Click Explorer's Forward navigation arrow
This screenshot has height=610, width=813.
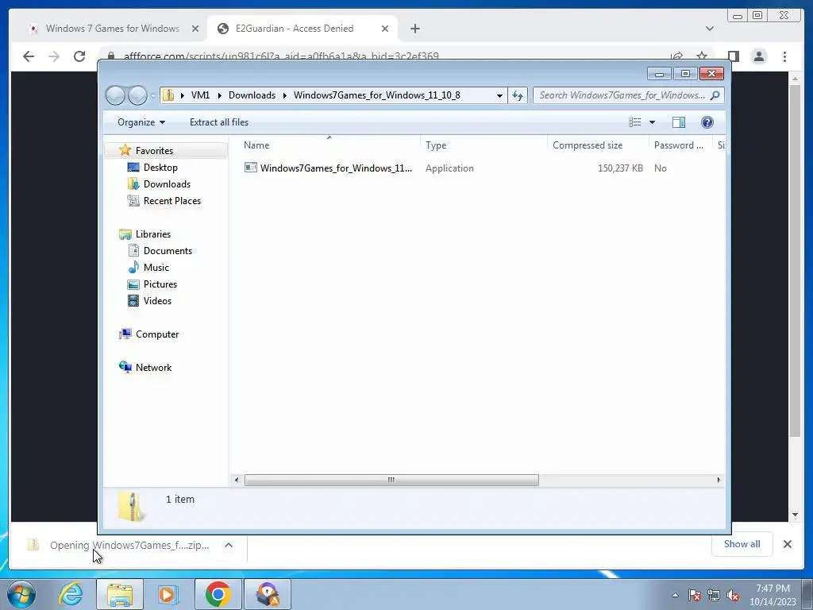[137, 95]
